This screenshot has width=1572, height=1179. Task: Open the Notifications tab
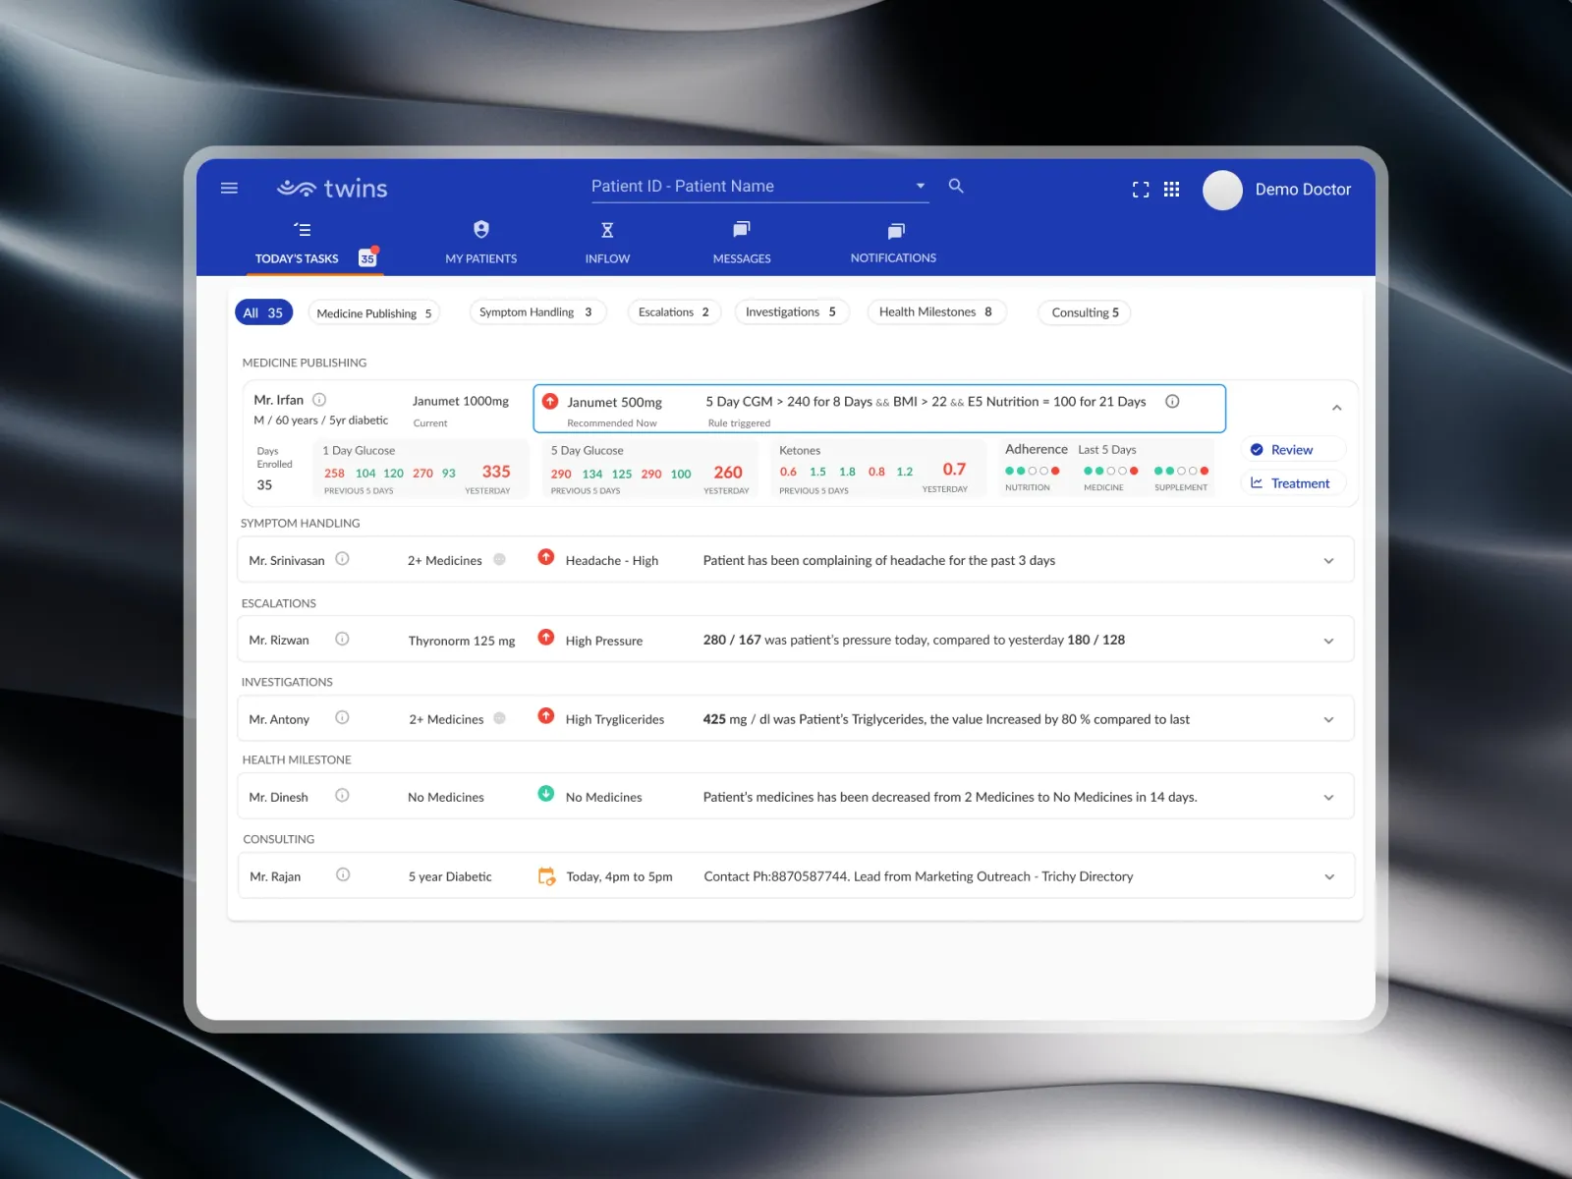pos(893,244)
